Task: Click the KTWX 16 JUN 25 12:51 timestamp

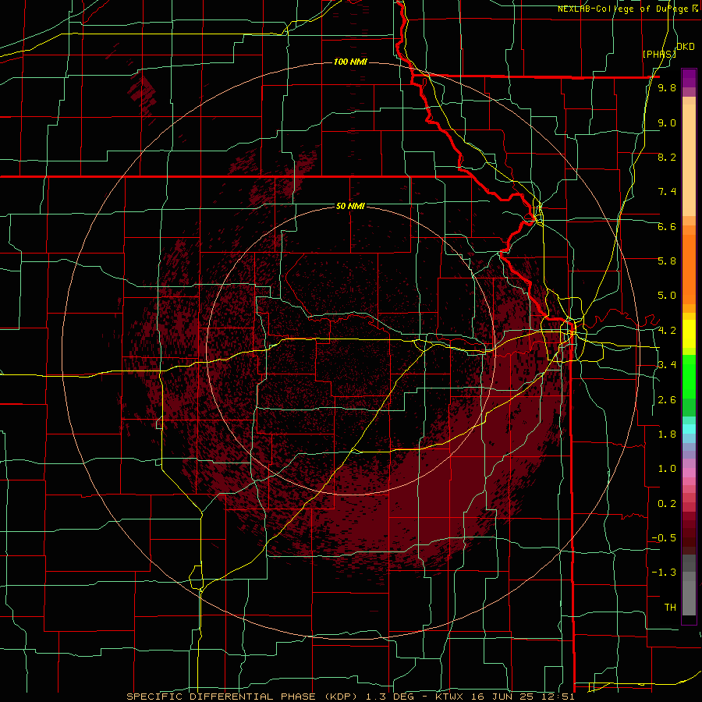Action: (x=507, y=697)
